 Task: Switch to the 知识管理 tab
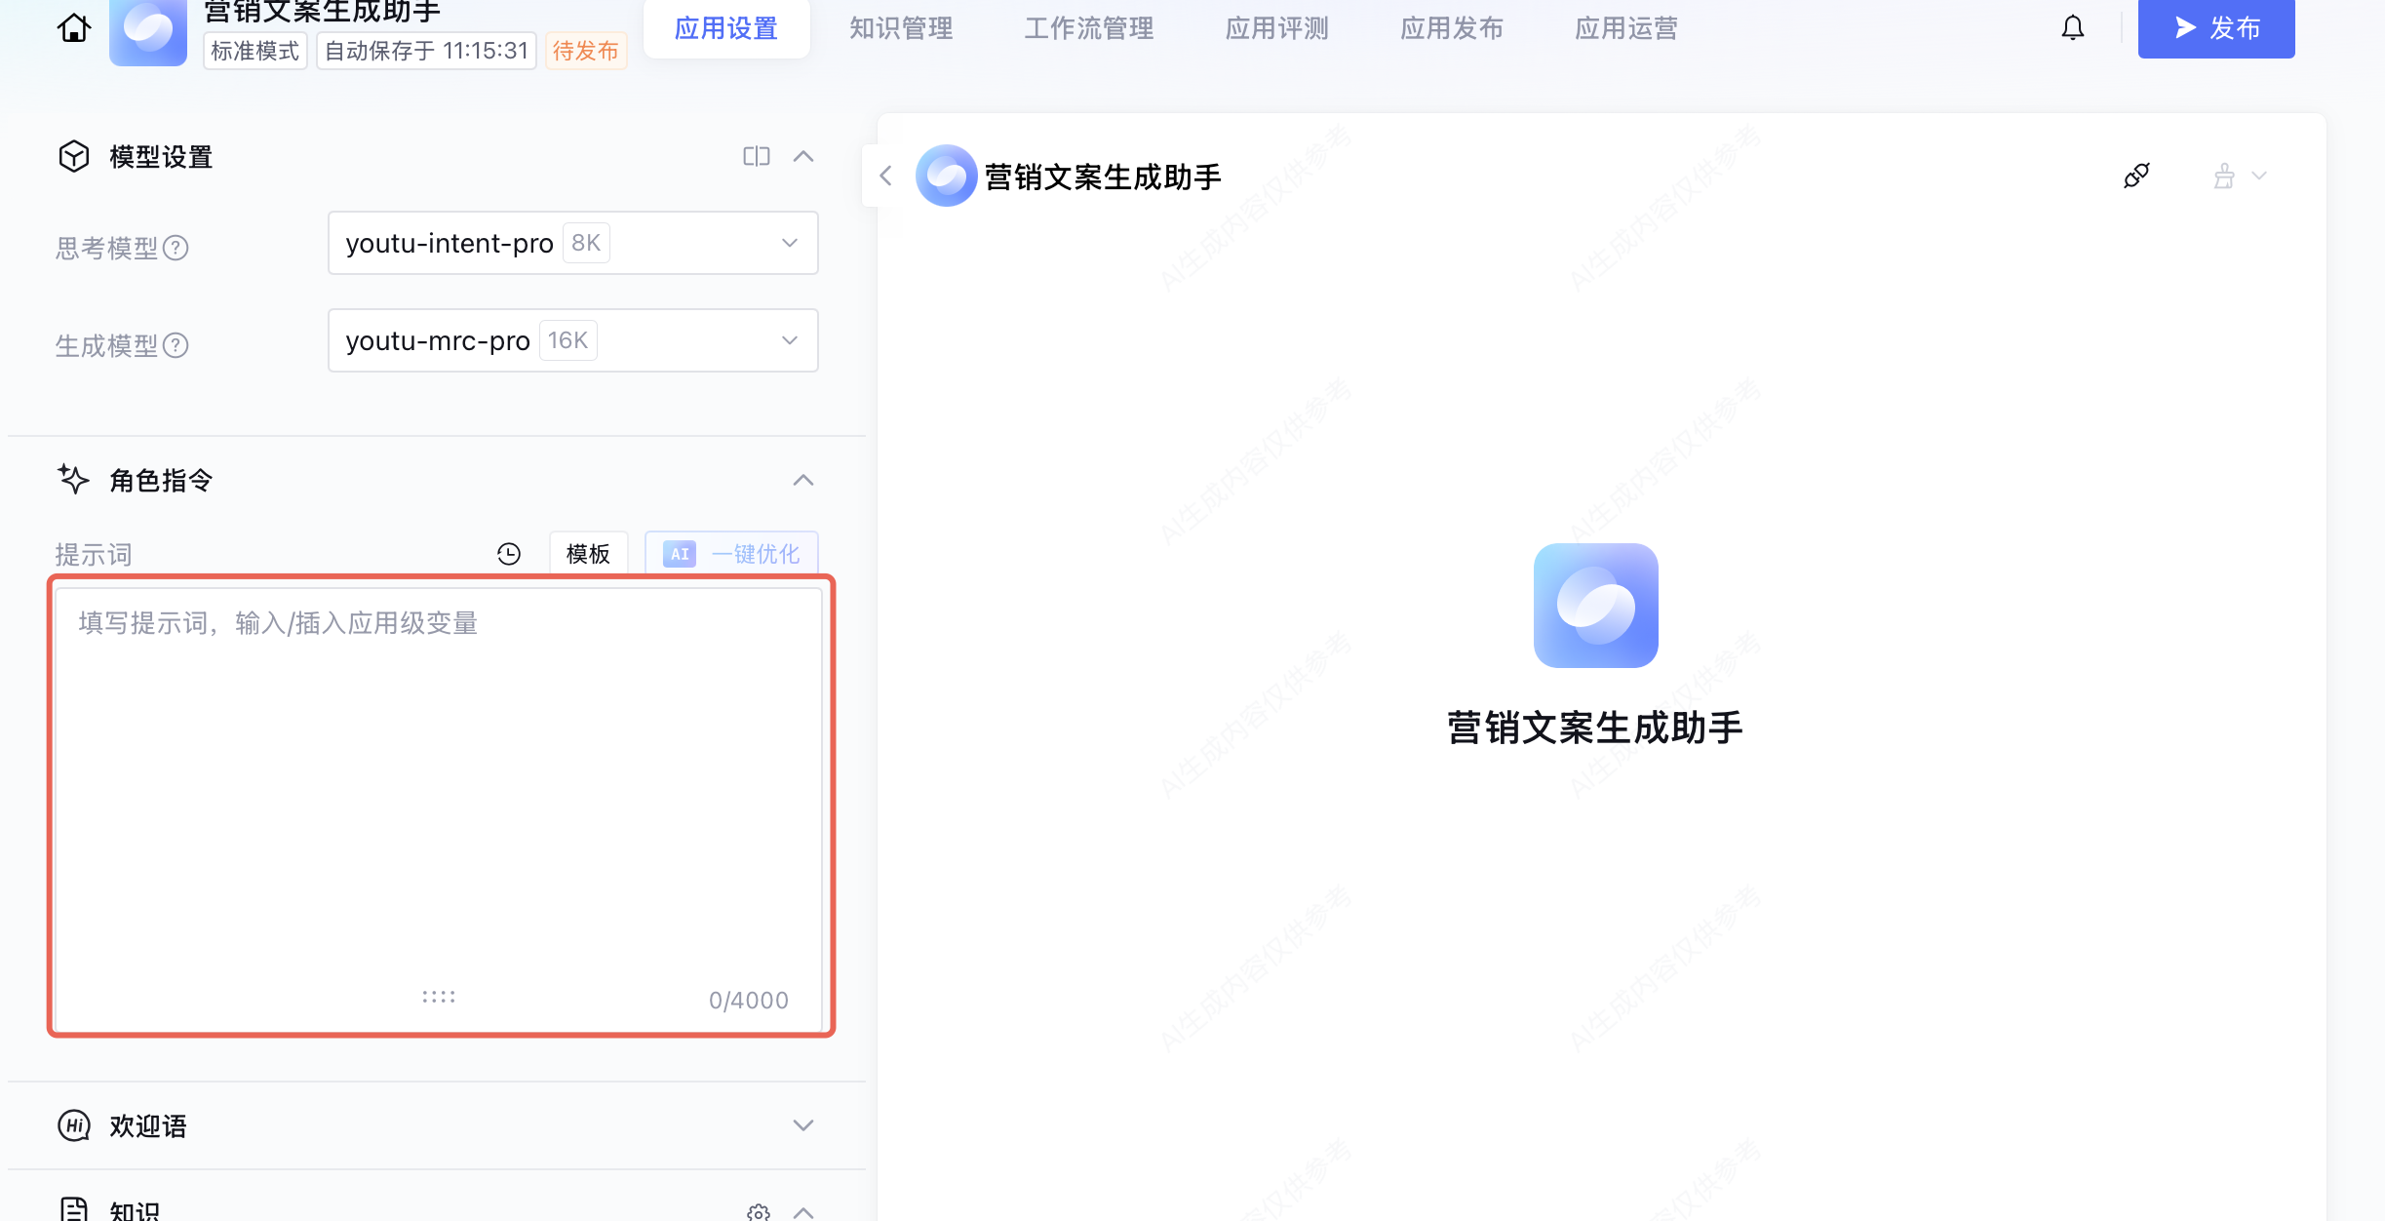click(900, 28)
